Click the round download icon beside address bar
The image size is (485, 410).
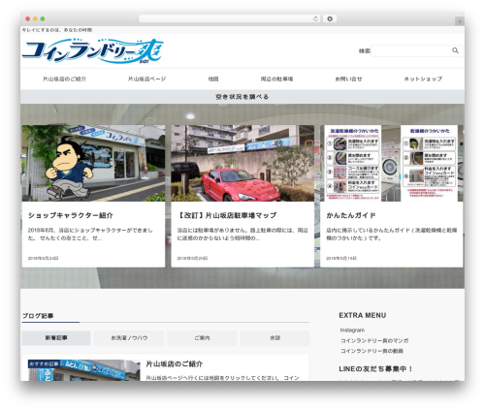click(x=330, y=18)
